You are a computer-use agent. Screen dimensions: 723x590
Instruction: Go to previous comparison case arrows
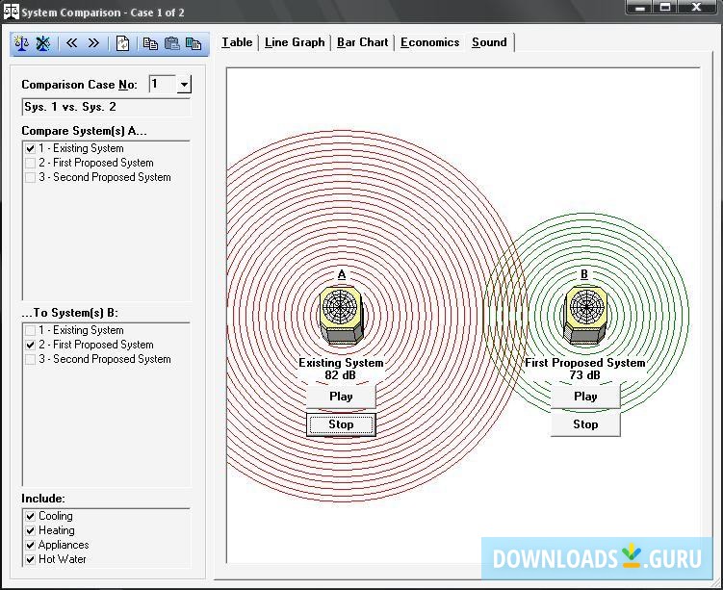click(x=72, y=43)
